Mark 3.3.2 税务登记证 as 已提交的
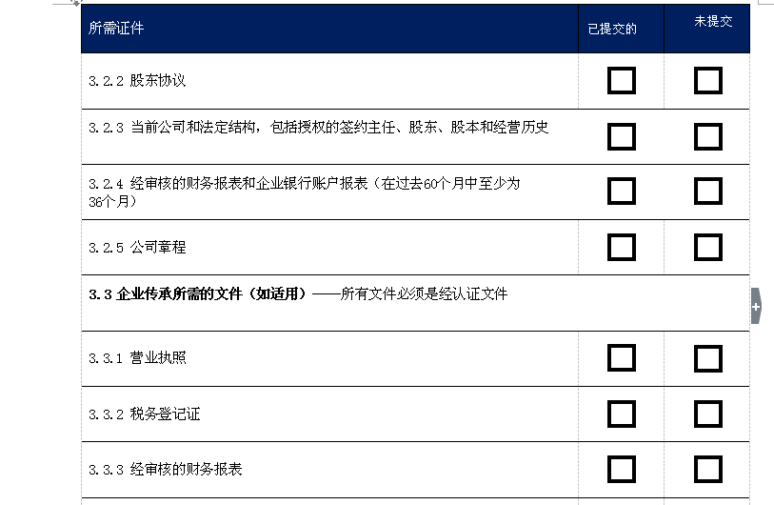774x505 pixels. click(x=621, y=414)
